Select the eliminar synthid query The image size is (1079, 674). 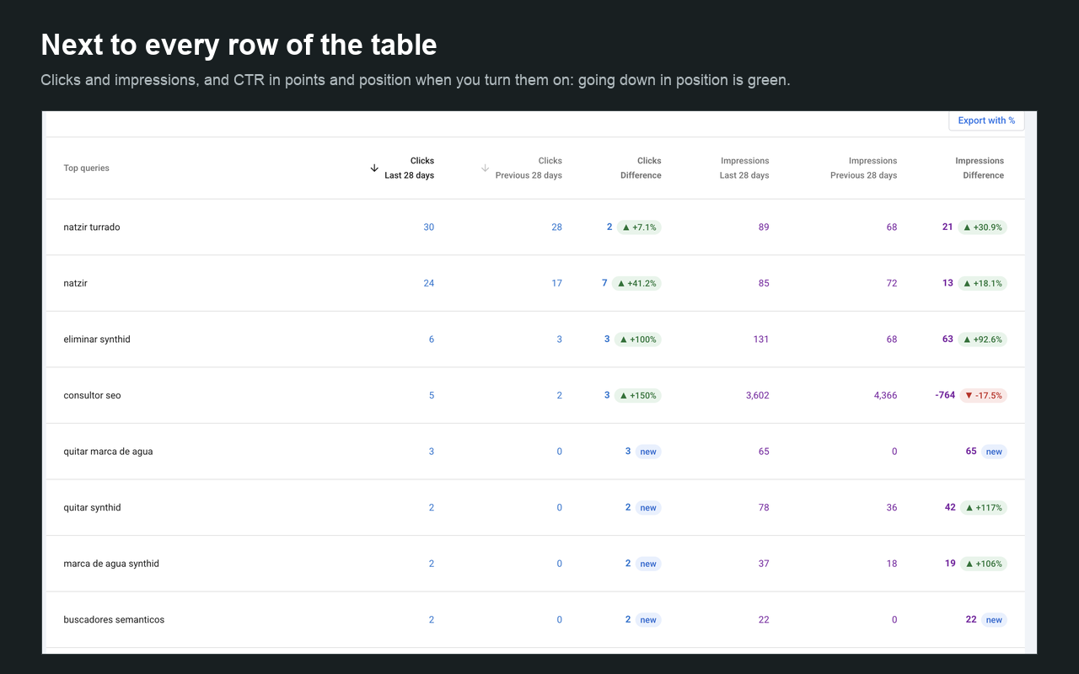tap(97, 340)
